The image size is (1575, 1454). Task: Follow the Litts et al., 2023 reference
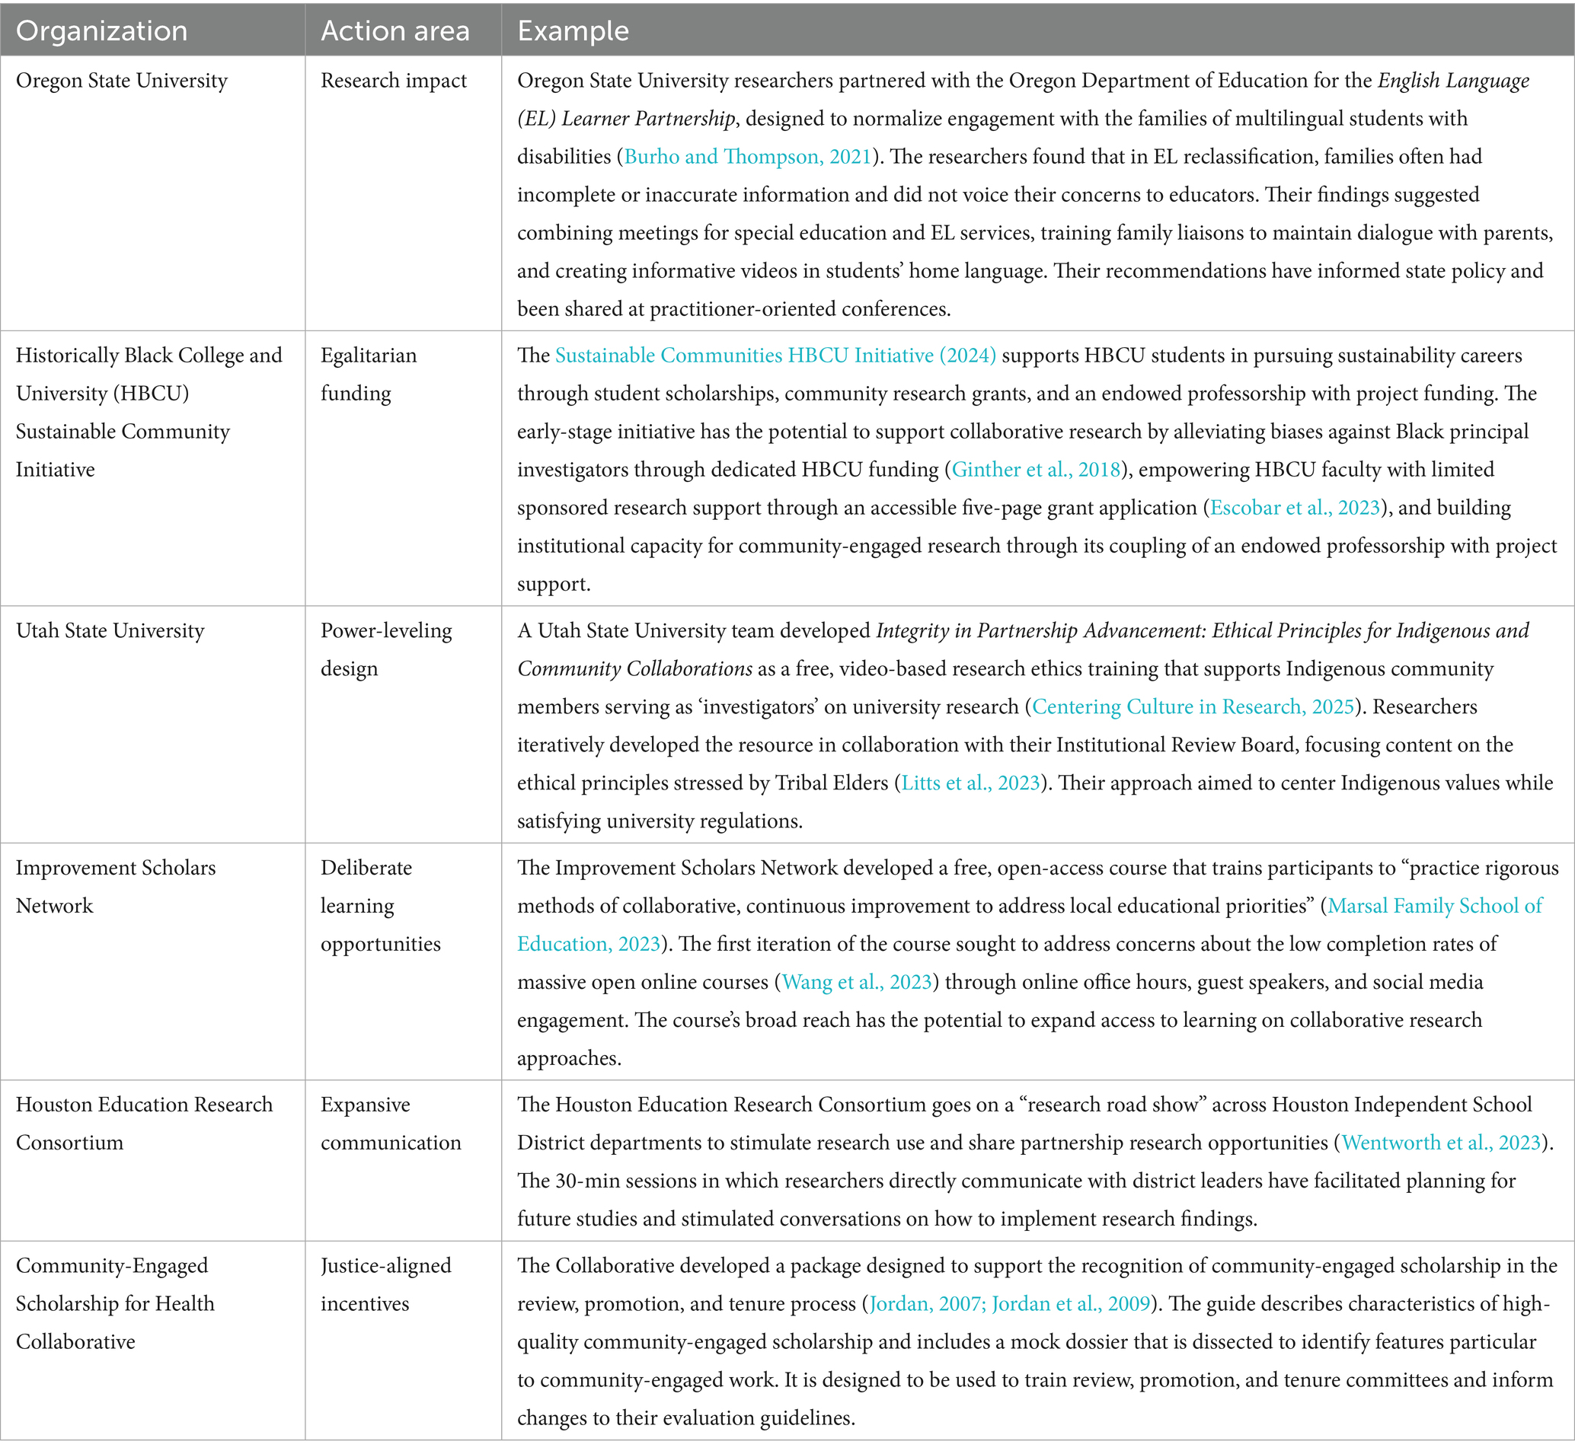click(970, 783)
